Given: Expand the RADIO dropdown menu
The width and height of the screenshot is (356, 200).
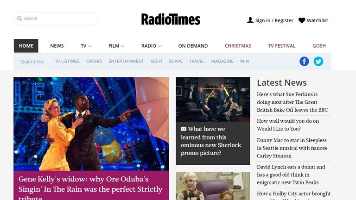Looking at the screenshot, I should 151,46.
